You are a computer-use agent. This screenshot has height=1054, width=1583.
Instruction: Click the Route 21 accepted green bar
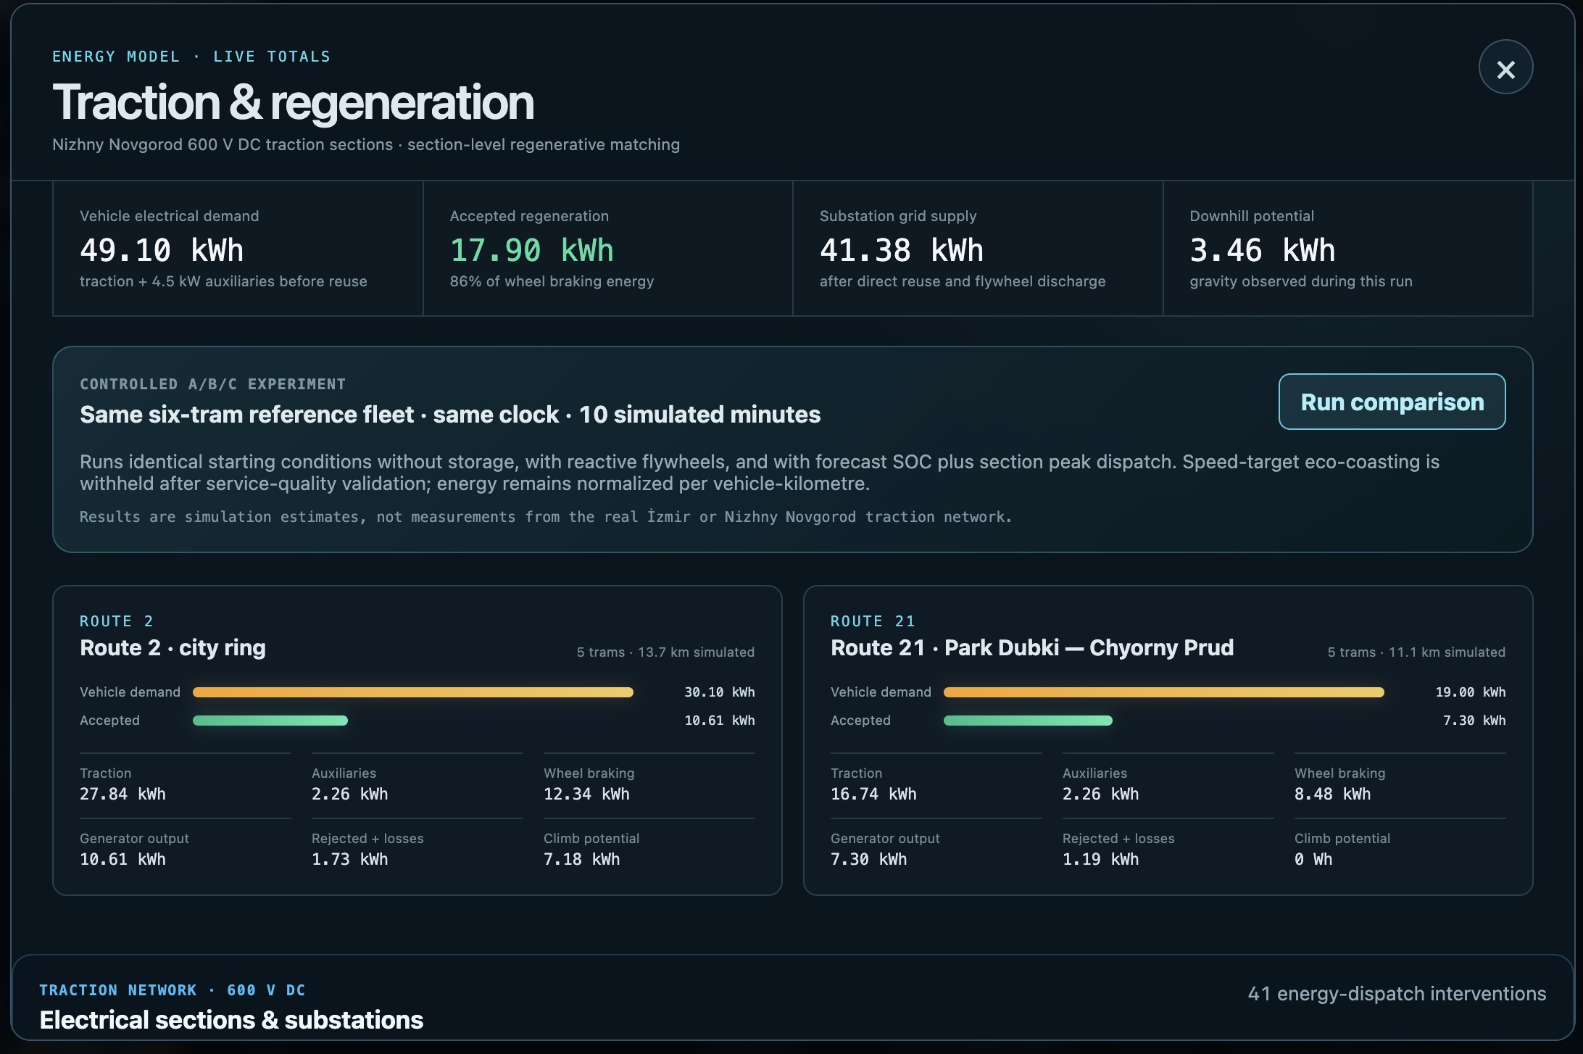1028,721
